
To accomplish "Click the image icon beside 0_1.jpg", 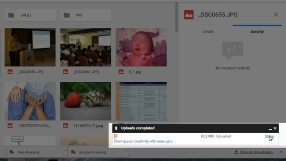I will pyautogui.click(x=121, y=72).
